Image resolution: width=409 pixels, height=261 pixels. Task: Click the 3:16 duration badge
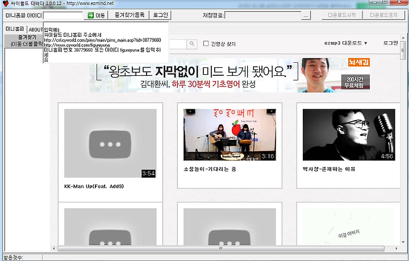(x=268, y=156)
